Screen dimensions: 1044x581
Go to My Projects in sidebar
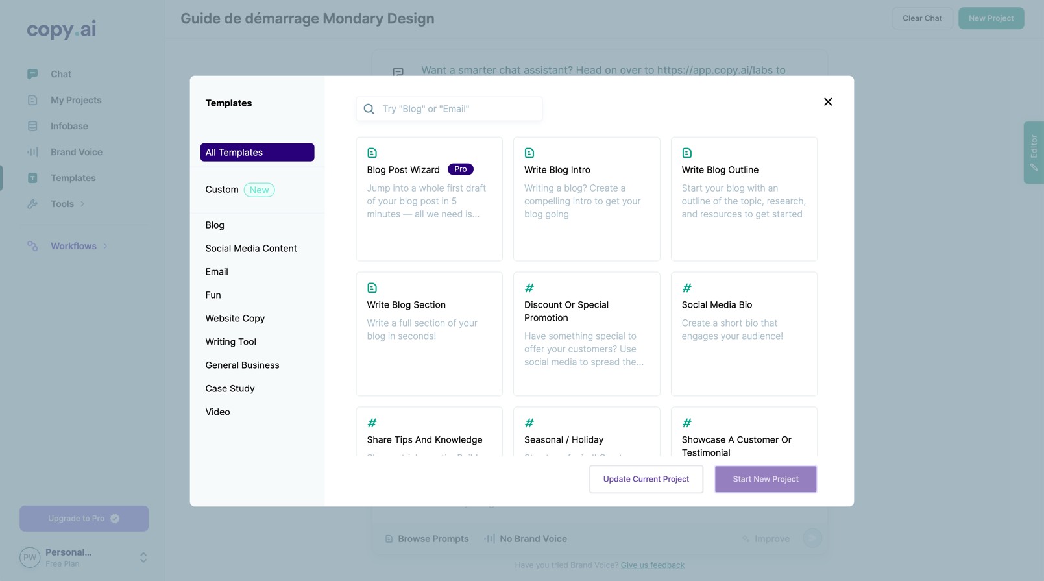(x=76, y=100)
